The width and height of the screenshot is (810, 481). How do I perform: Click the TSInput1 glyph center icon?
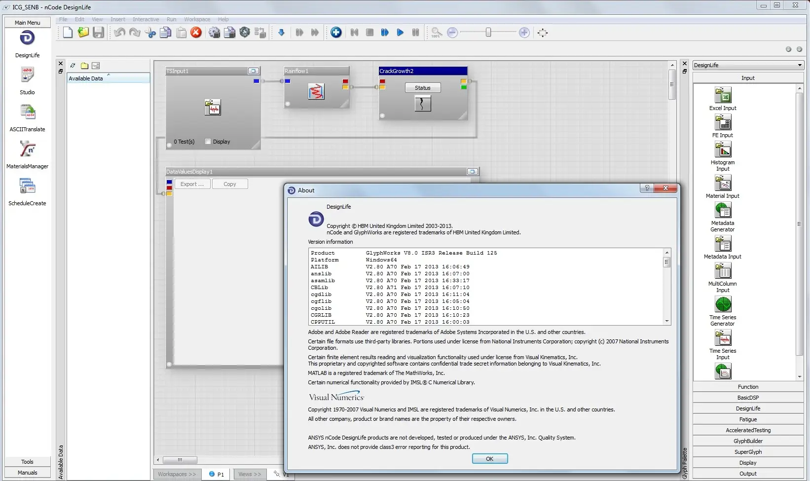pos(213,107)
